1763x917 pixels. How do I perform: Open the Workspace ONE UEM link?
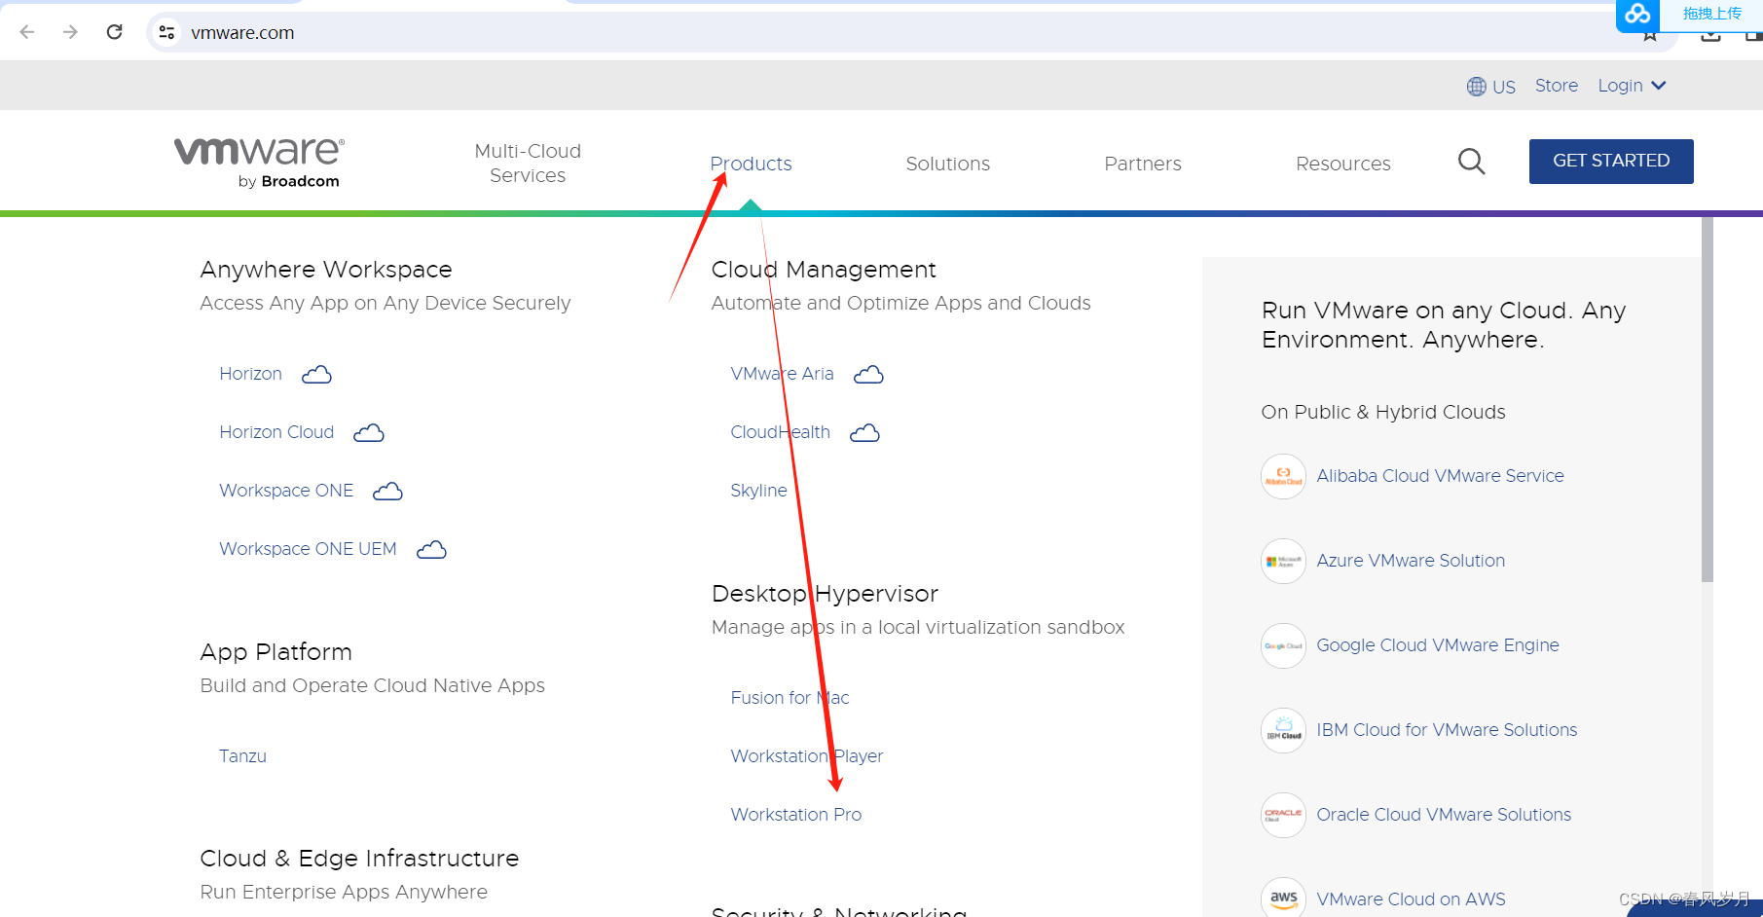click(x=308, y=549)
